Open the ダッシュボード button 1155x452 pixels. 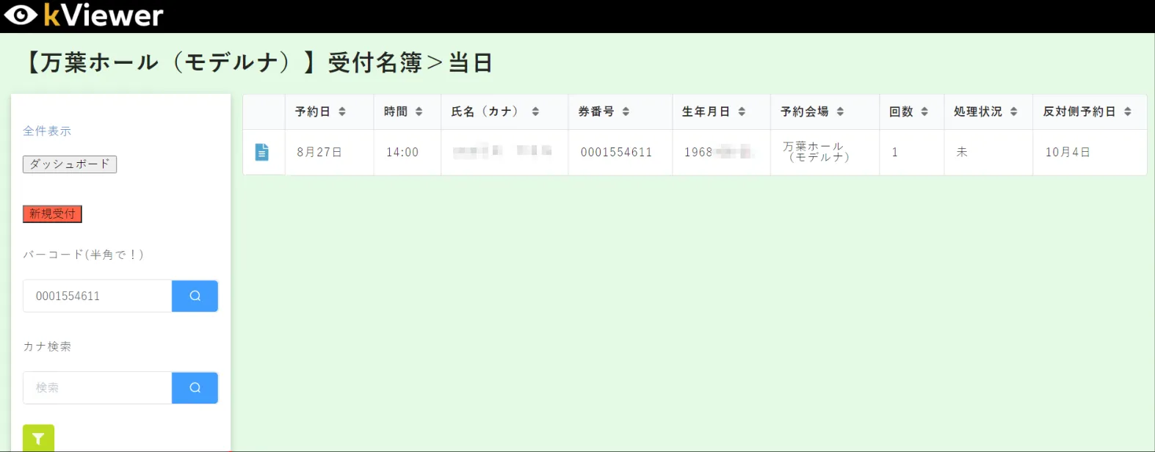coord(70,164)
